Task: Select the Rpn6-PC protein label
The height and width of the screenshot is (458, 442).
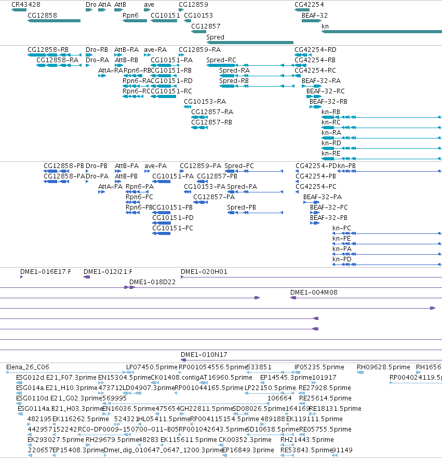Action: (139, 197)
